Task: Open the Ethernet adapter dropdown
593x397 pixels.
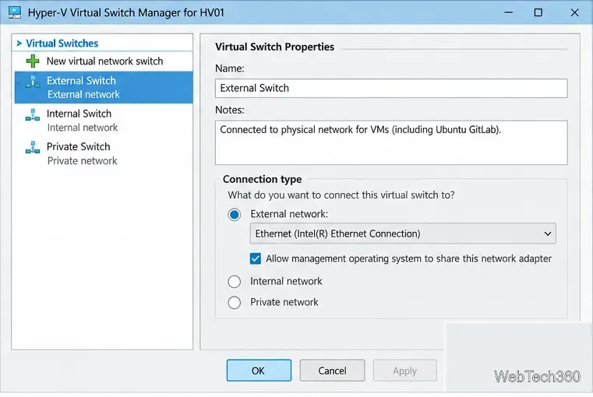Action: pyautogui.click(x=403, y=234)
